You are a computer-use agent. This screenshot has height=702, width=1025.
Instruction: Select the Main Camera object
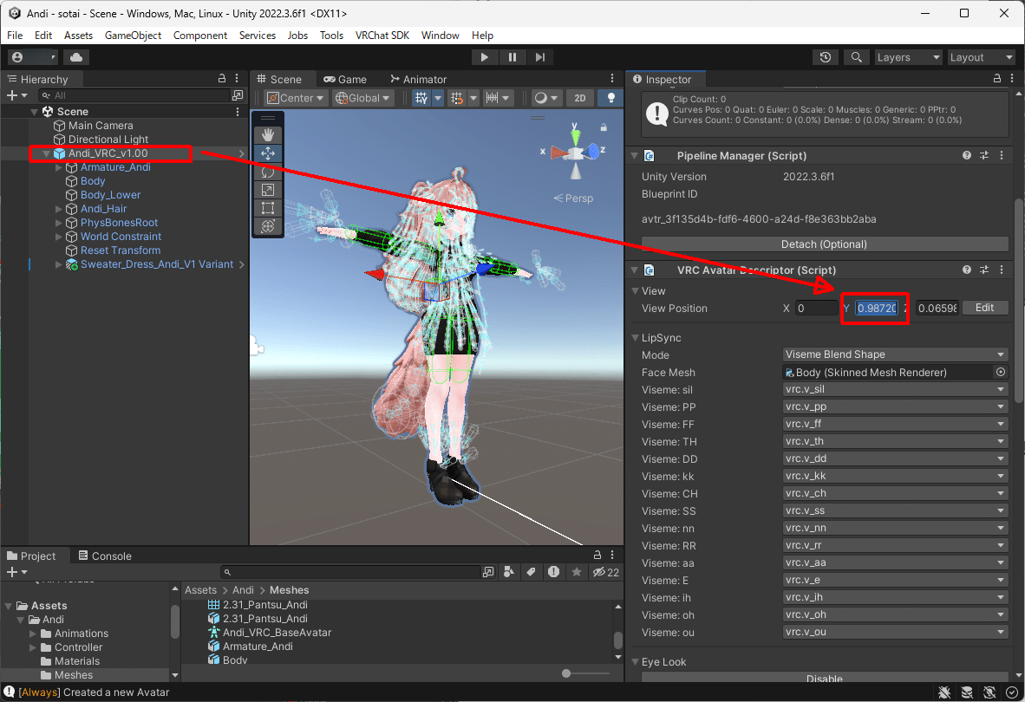coord(101,126)
